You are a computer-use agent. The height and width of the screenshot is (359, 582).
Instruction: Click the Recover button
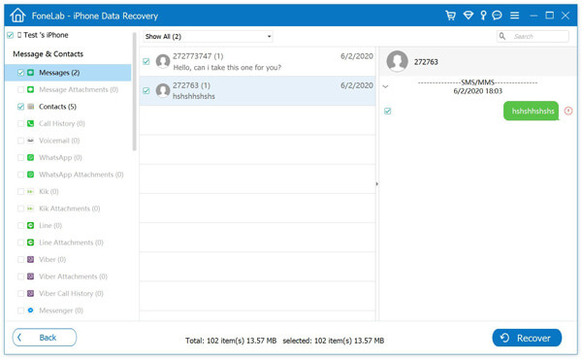527,338
